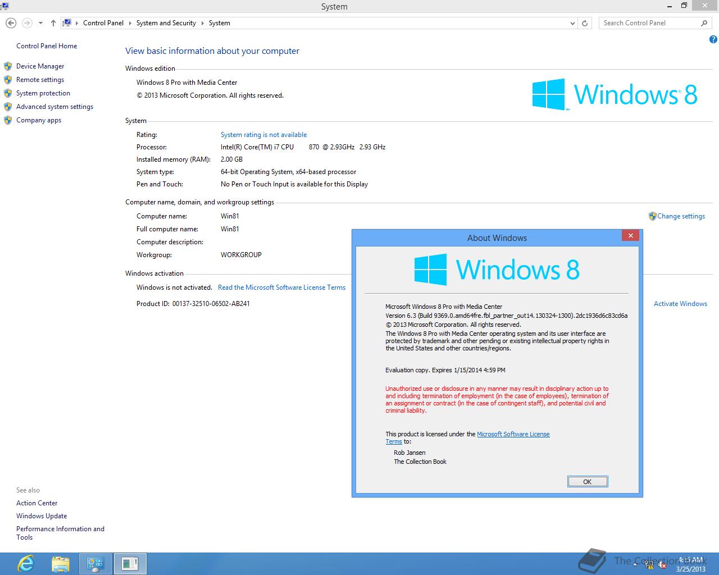Click the search magnifier icon
719x575 pixels.
point(704,23)
